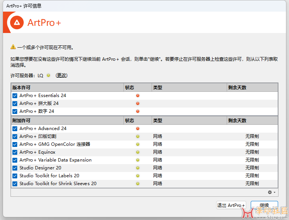Toggle Variable Data Expansion checkbox
The height and width of the screenshot is (220, 289).
[15, 160]
